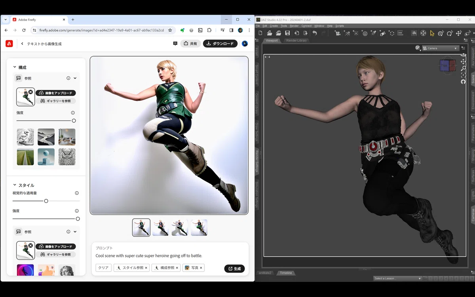Remove the style reference image
The height and width of the screenshot is (297, 475).
click(x=31, y=246)
